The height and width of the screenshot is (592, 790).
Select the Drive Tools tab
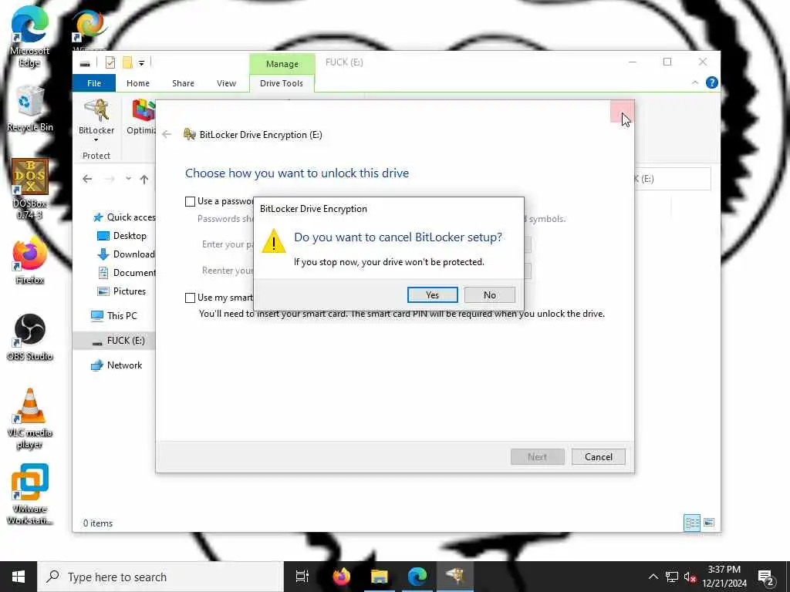click(282, 83)
